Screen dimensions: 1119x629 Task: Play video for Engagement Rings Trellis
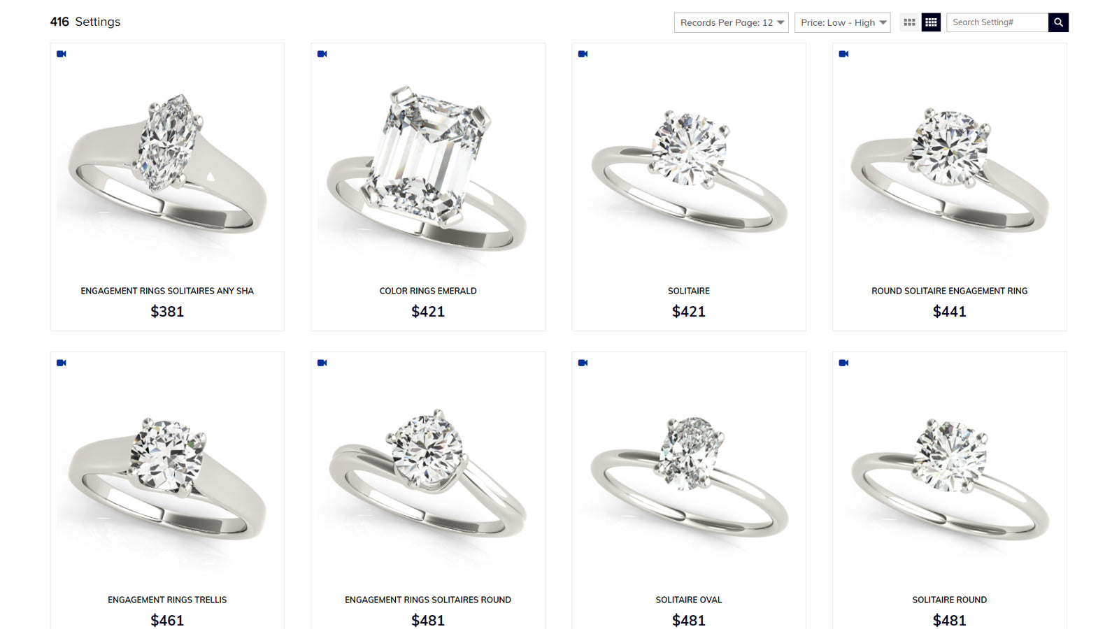click(62, 363)
